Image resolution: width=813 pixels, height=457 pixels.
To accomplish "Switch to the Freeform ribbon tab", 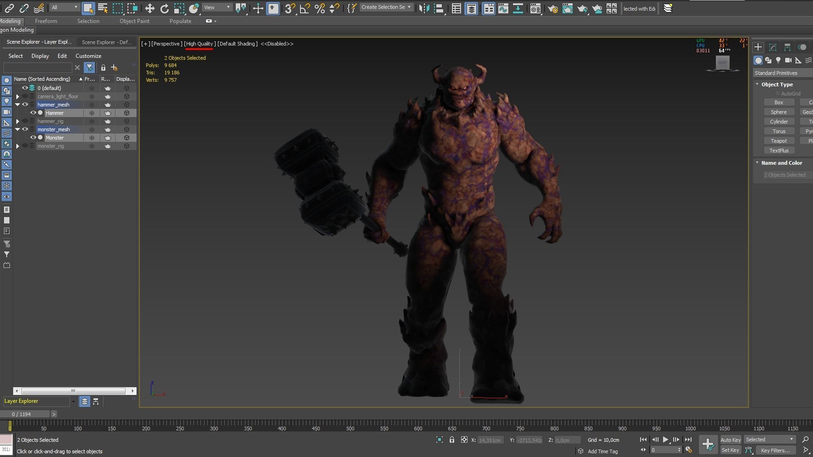I will [46, 21].
